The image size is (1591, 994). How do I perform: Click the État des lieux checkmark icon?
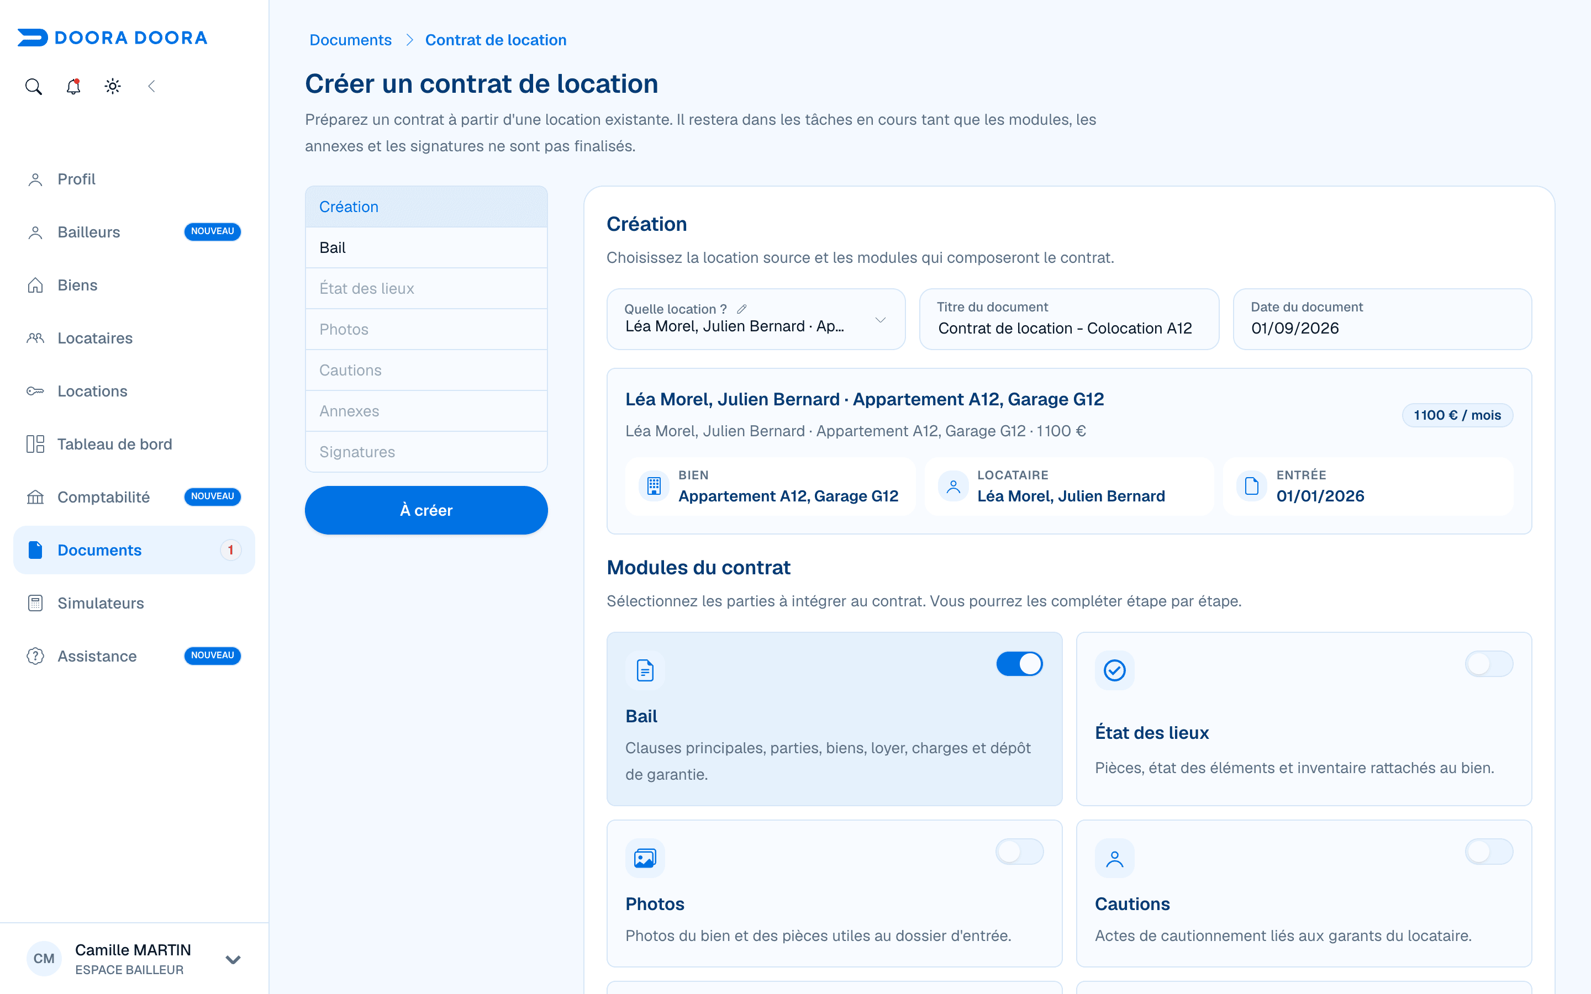coord(1114,670)
